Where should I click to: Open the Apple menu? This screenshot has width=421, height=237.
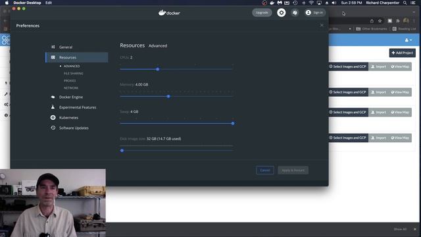7,3
